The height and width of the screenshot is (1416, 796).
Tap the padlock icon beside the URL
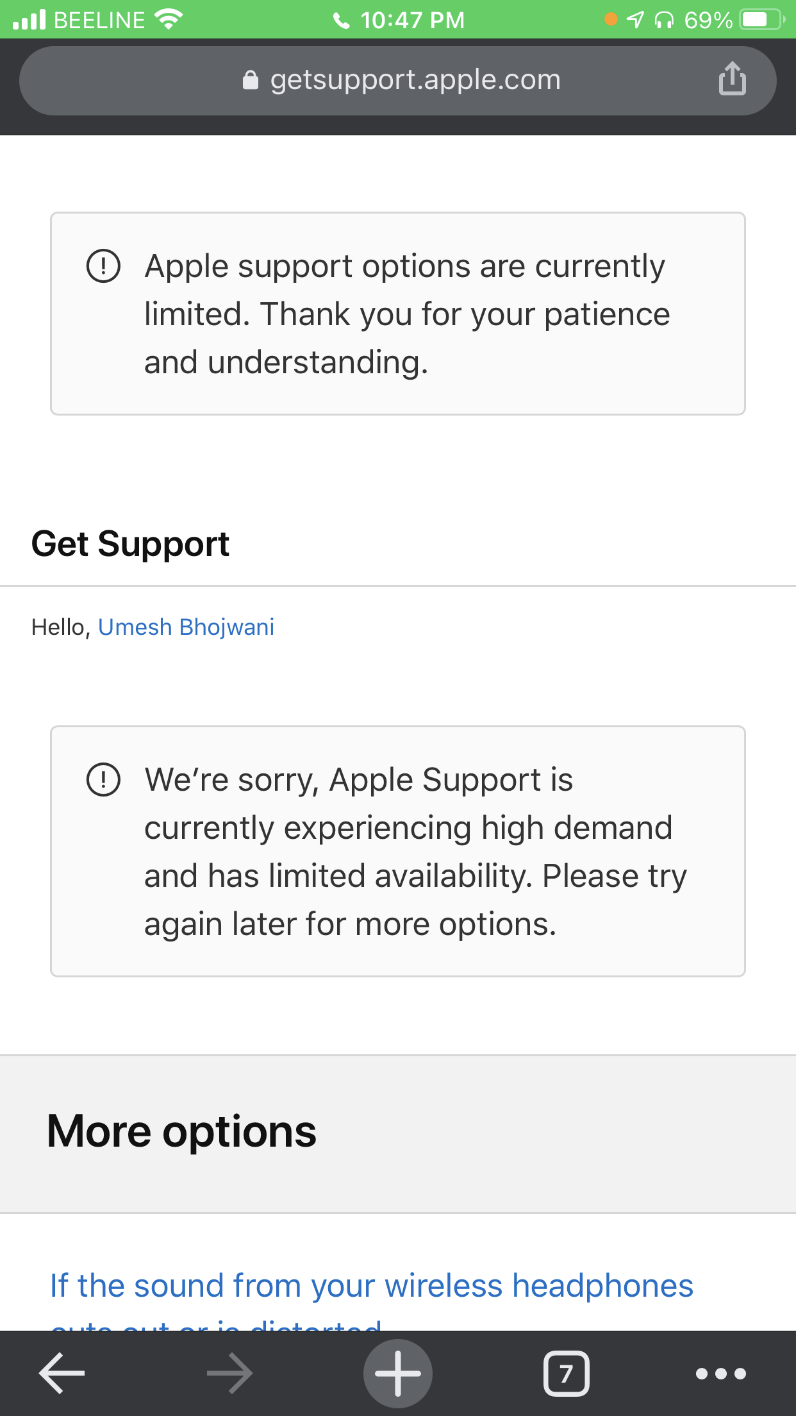pos(251,80)
